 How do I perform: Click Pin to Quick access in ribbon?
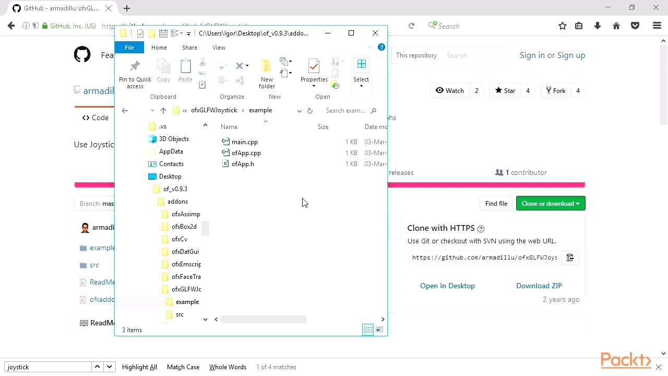[135, 74]
